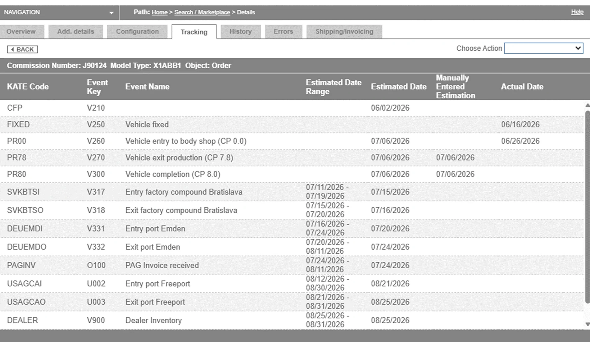This screenshot has height=342, width=590.
Task: Click 'Dealer Inventory' event name
Action: point(153,320)
